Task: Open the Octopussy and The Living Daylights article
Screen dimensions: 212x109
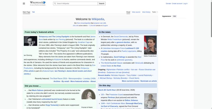Action: coord(54,37)
